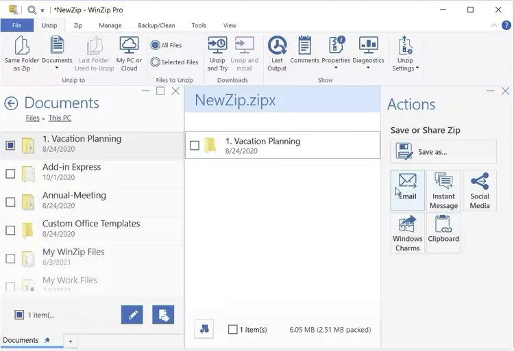Image resolution: width=514 pixels, height=351 pixels.
Task: Toggle select-all checkbox in zip pane footer
Action: (x=233, y=329)
